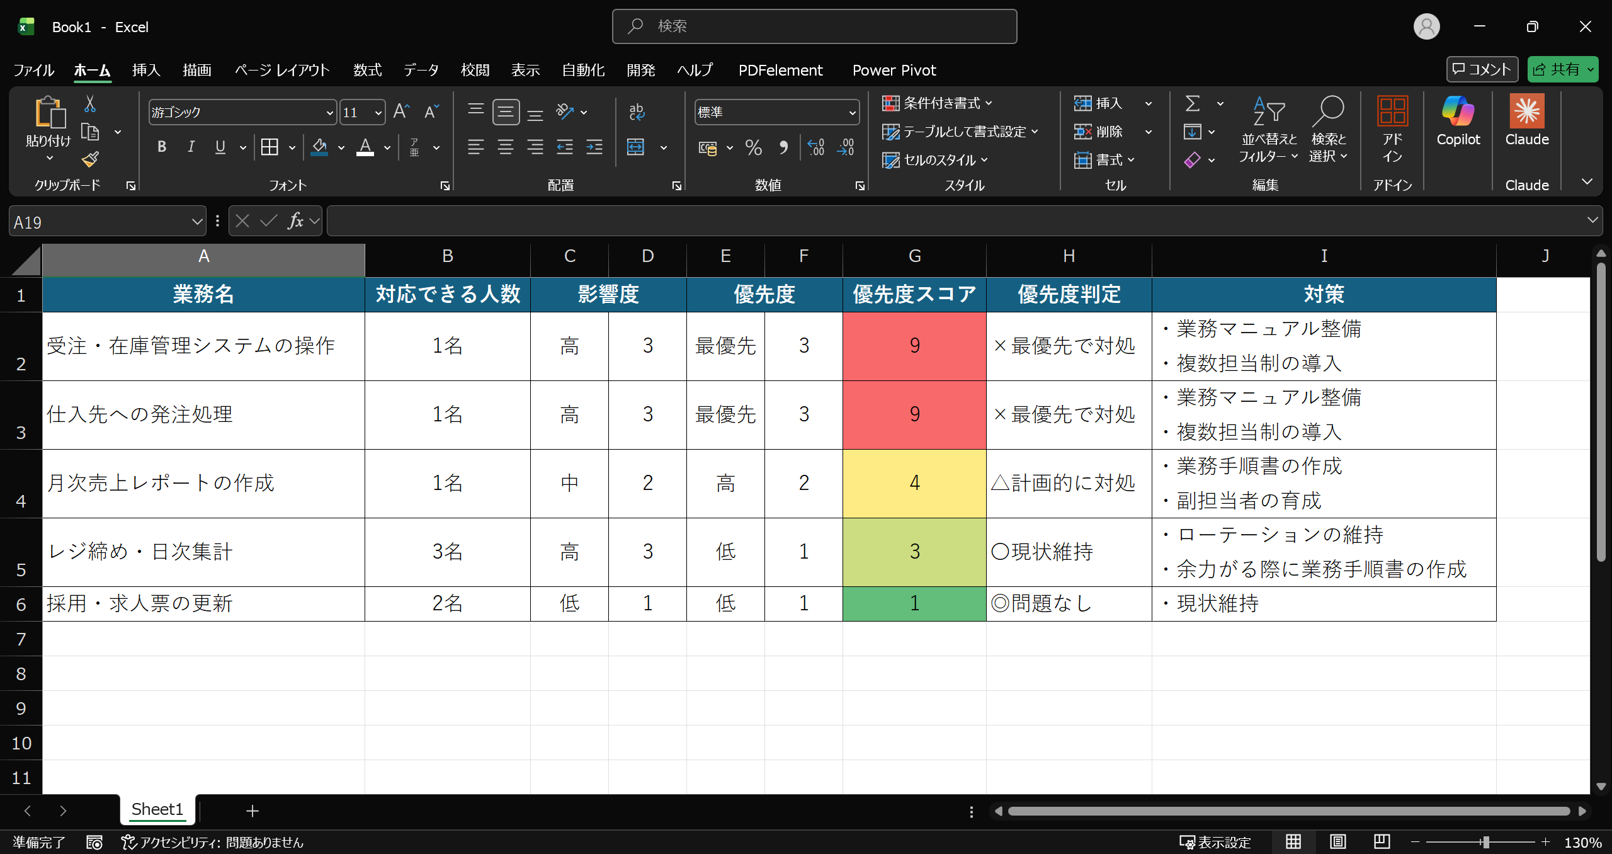Click the コメント button
The height and width of the screenshot is (854, 1612).
click(1482, 69)
